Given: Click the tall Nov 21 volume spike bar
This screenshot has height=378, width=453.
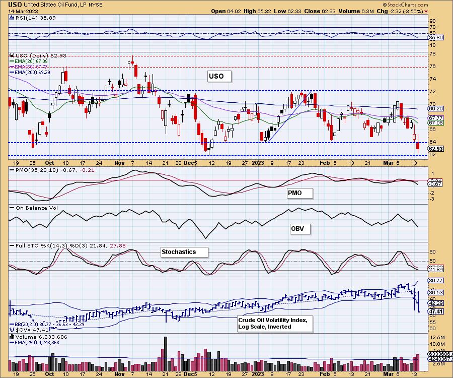Looking at the screenshot, I should click(166, 354).
